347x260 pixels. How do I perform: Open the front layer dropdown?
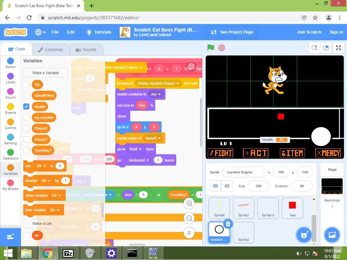(x=136, y=149)
